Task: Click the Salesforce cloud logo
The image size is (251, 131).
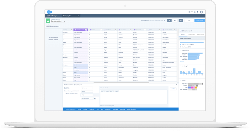Action: point(50,12)
